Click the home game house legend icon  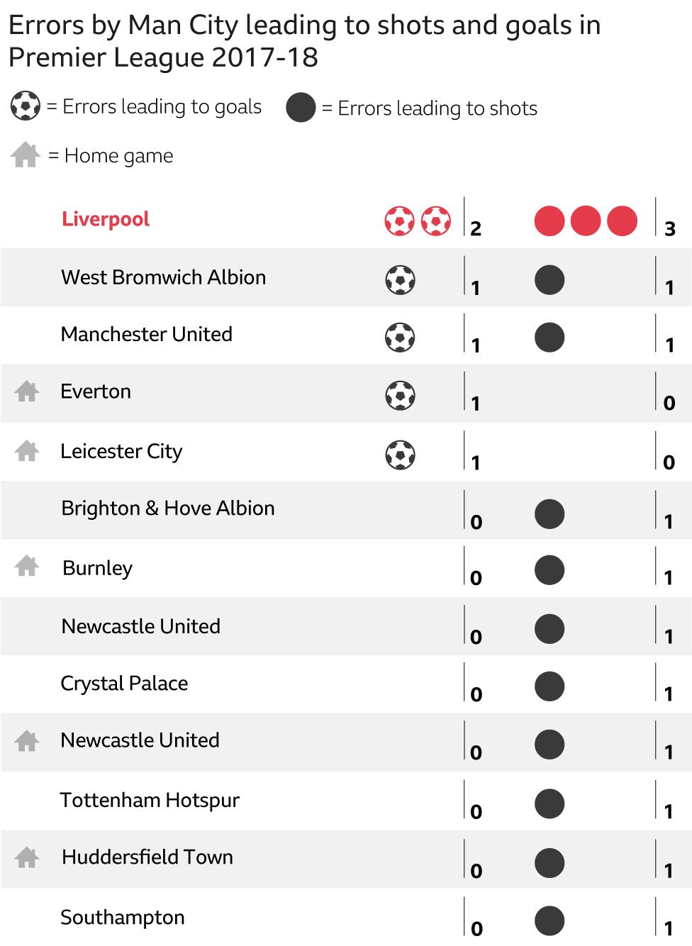click(x=26, y=155)
